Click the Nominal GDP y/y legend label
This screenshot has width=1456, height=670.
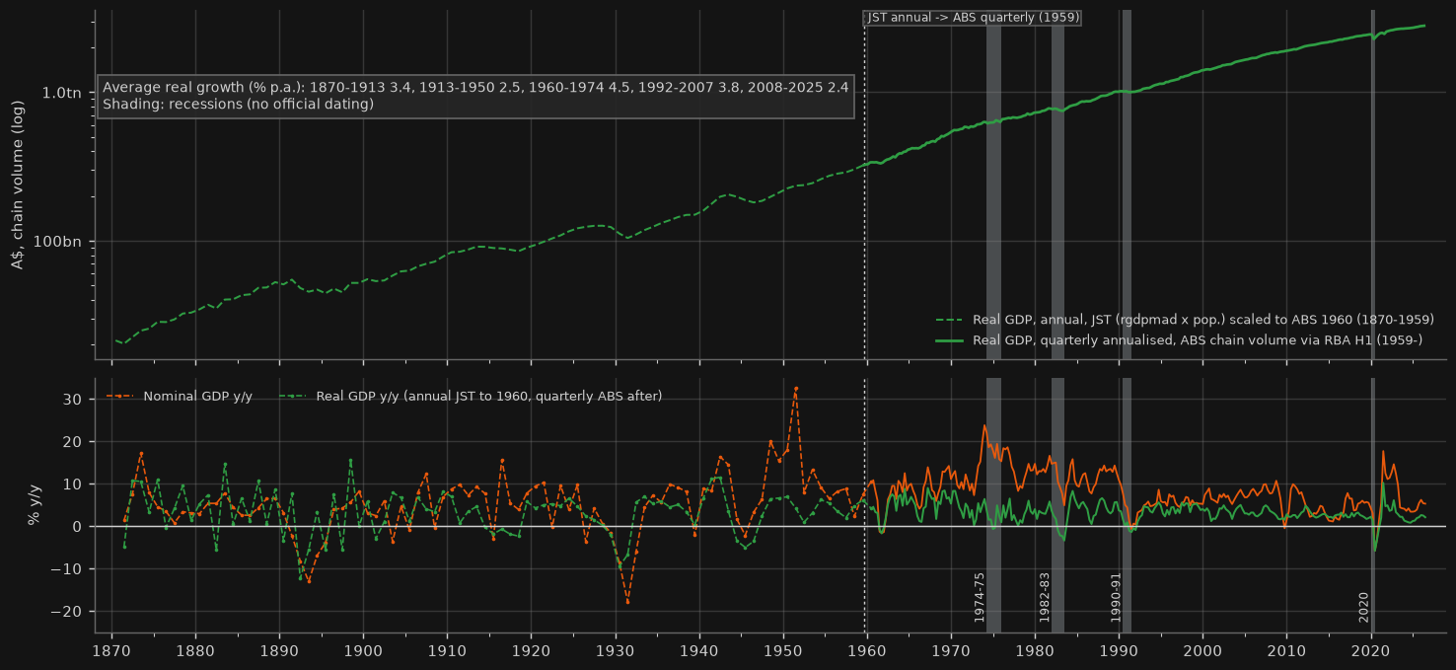click(197, 397)
